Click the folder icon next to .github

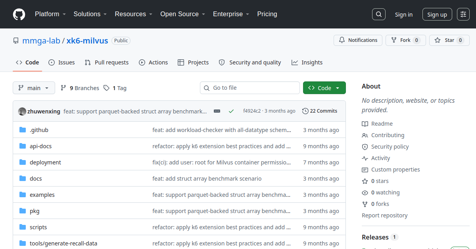[x=23, y=130]
